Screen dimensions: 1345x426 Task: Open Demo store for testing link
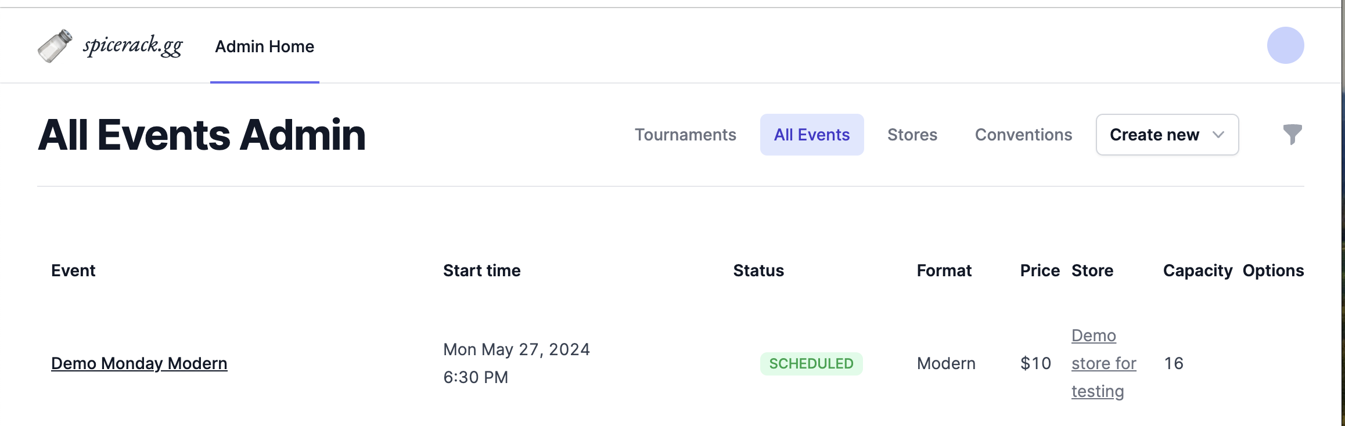1103,363
